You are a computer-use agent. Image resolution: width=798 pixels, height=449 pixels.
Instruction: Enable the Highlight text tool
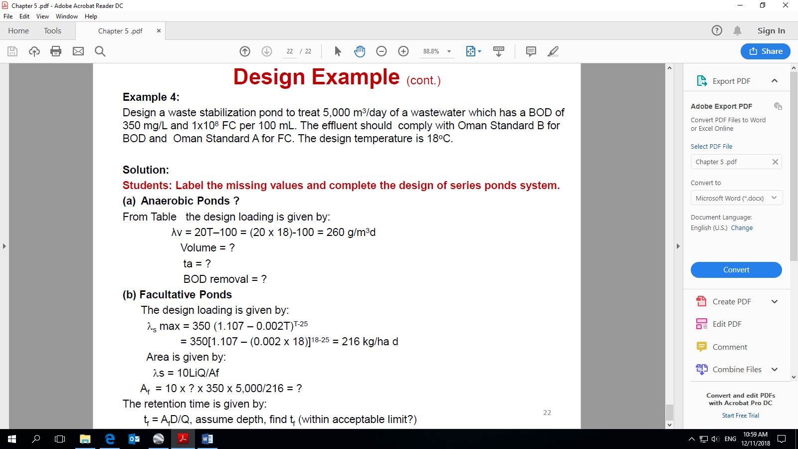tap(553, 51)
